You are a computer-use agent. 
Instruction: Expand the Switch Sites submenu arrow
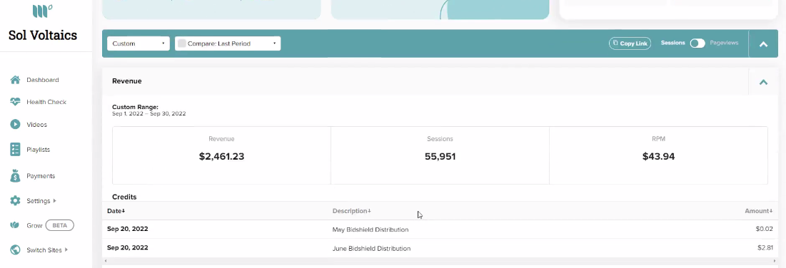(66, 250)
